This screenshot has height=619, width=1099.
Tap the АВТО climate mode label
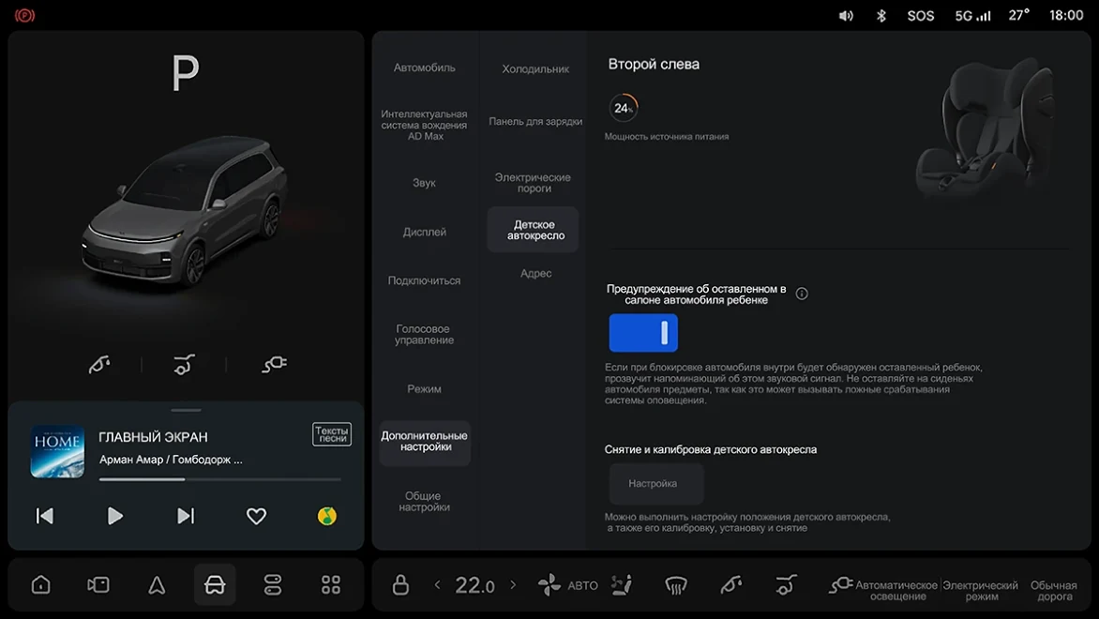click(582, 585)
